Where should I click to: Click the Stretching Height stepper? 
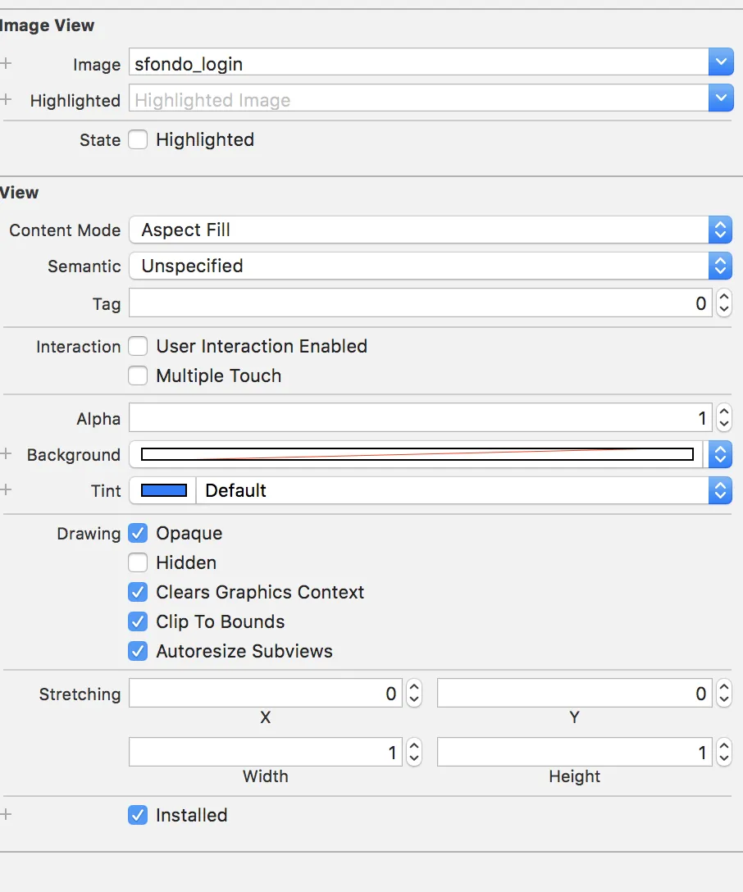723,752
